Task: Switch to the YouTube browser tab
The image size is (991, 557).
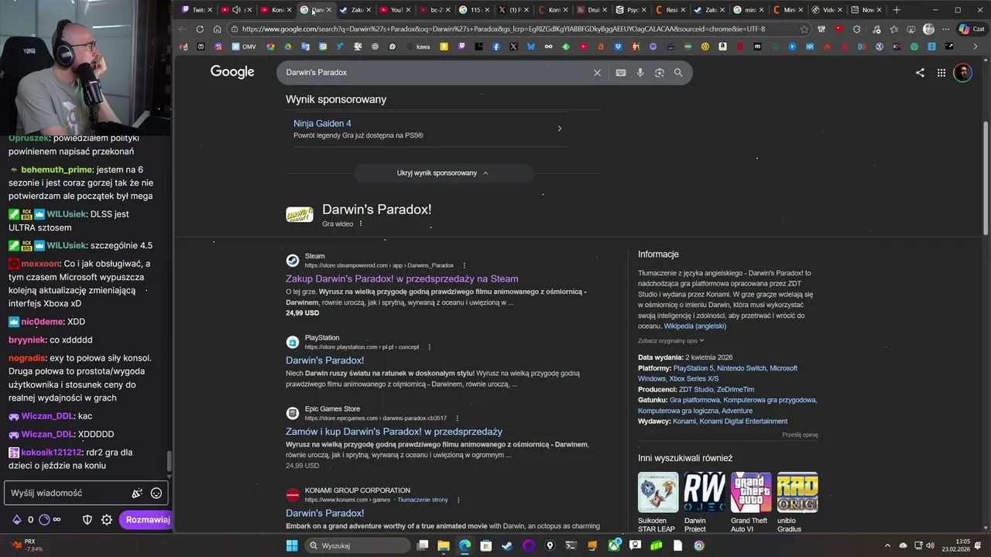Action: click(x=395, y=10)
